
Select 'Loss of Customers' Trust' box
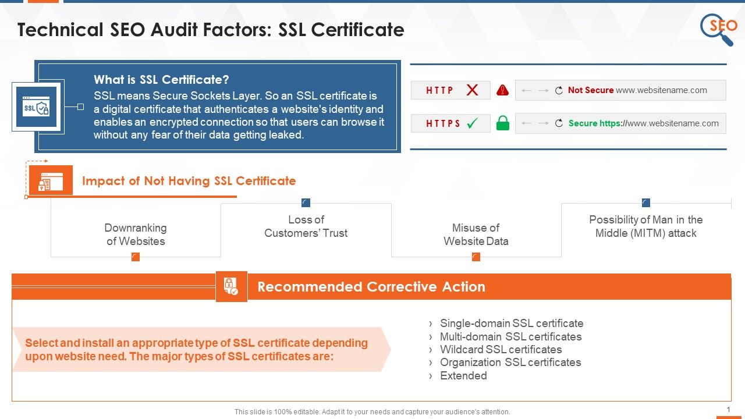tap(306, 226)
